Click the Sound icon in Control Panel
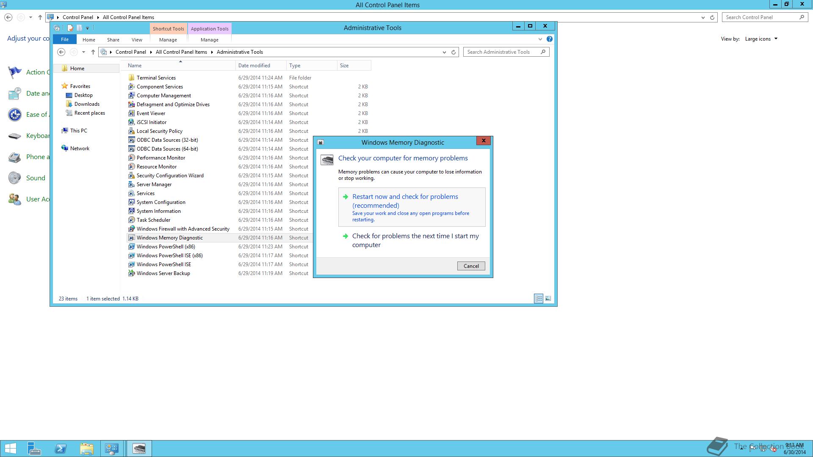Image resolution: width=813 pixels, height=457 pixels. click(x=14, y=178)
